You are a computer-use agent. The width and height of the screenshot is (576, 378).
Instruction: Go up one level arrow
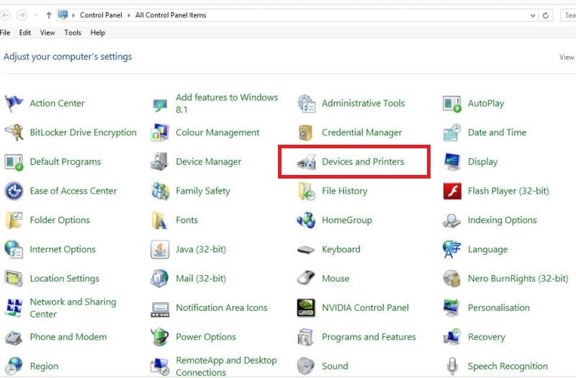[x=49, y=15]
